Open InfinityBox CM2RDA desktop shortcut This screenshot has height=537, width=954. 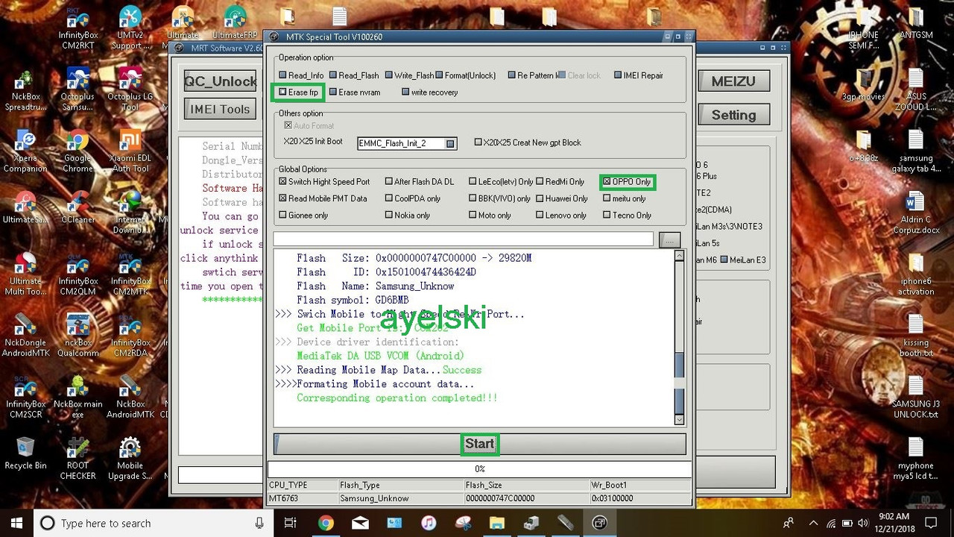click(x=130, y=336)
